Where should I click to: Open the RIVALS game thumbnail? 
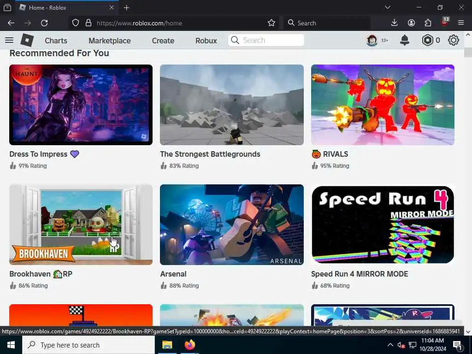[x=383, y=105]
